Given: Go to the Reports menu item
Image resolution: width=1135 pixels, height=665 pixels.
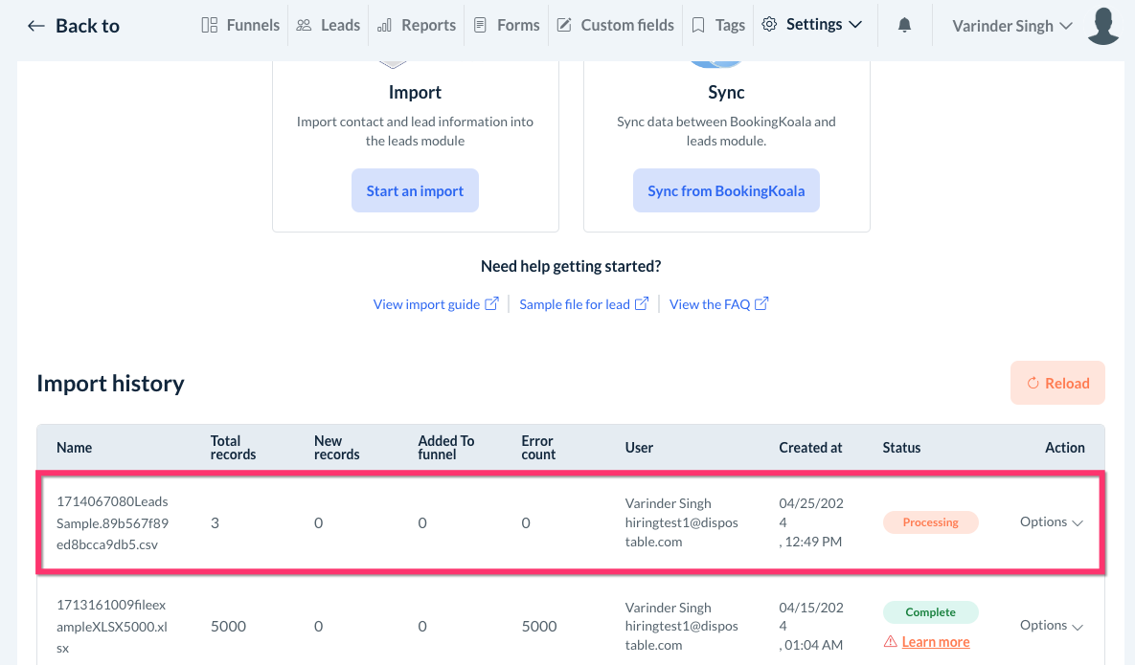Looking at the screenshot, I should (x=417, y=25).
